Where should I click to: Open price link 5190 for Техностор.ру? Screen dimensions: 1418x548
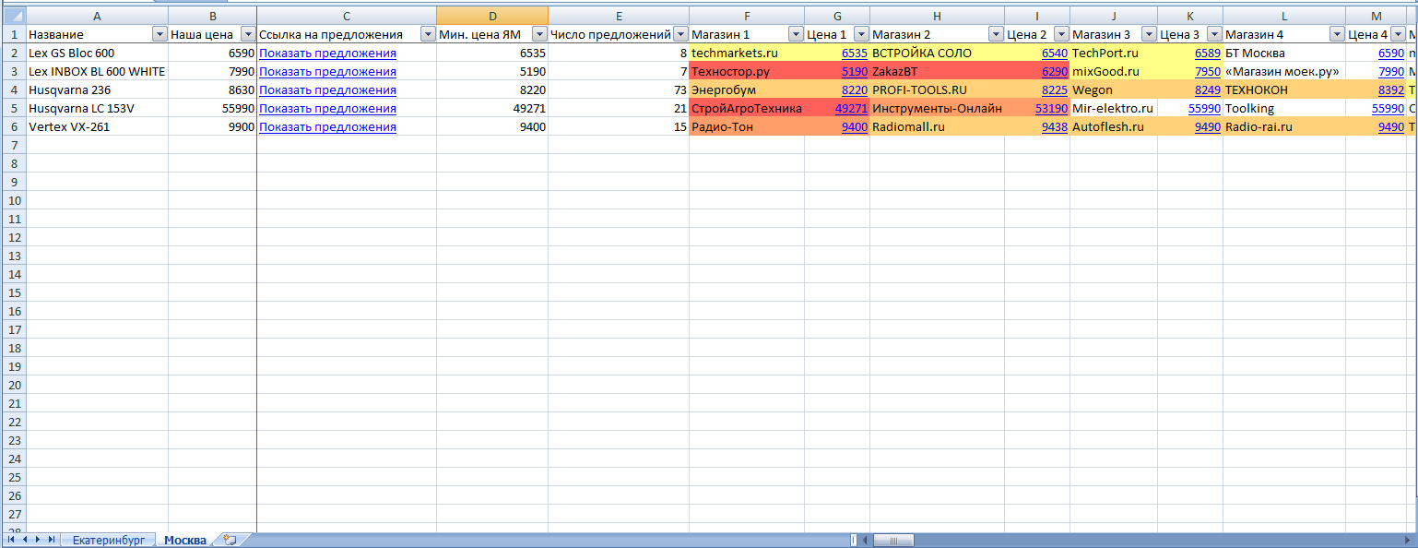(x=854, y=71)
